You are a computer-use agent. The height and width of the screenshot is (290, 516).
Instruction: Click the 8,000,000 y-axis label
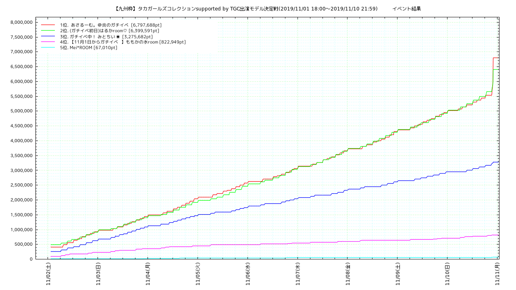coord(21,22)
